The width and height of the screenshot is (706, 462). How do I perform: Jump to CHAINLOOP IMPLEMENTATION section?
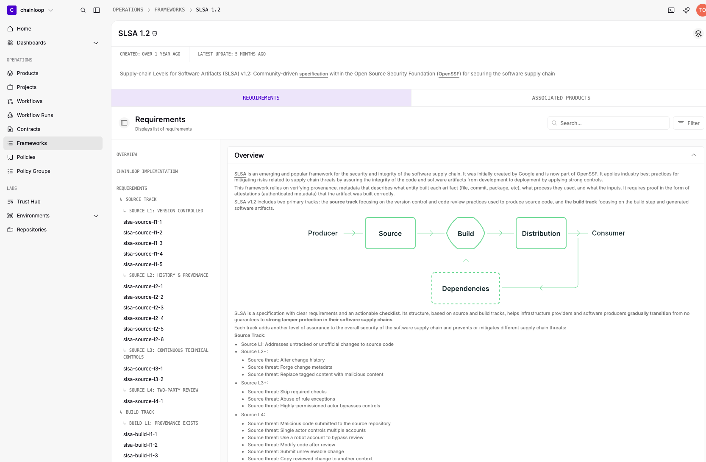coord(147,171)
